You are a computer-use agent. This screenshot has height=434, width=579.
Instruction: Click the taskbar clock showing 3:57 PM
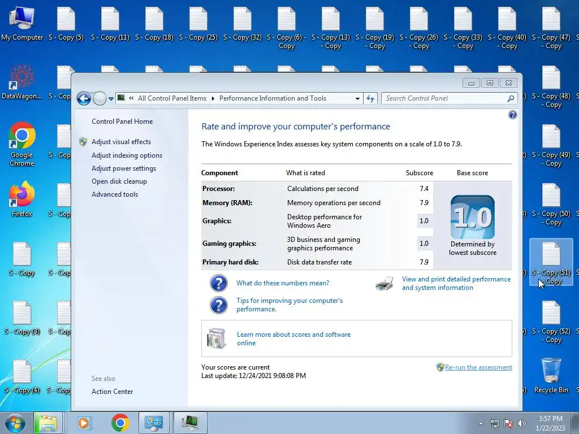[x=550, y=423]
